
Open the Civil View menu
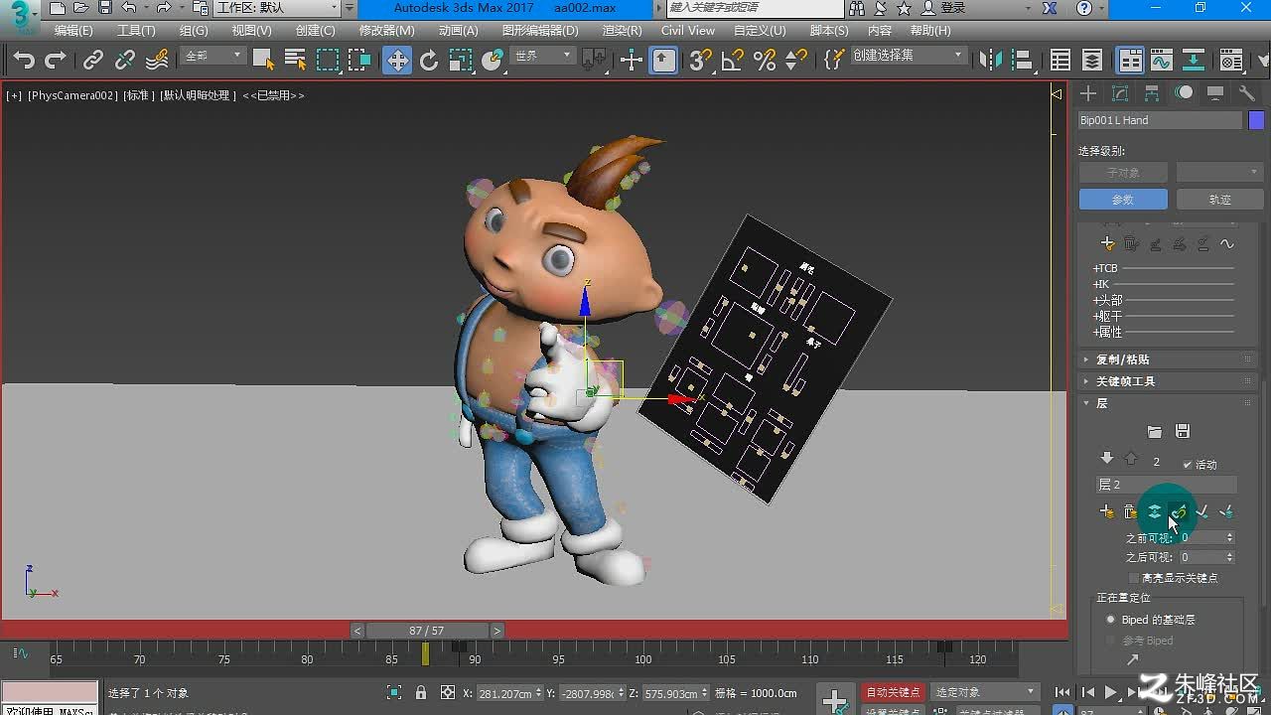(x=688, y=31)
